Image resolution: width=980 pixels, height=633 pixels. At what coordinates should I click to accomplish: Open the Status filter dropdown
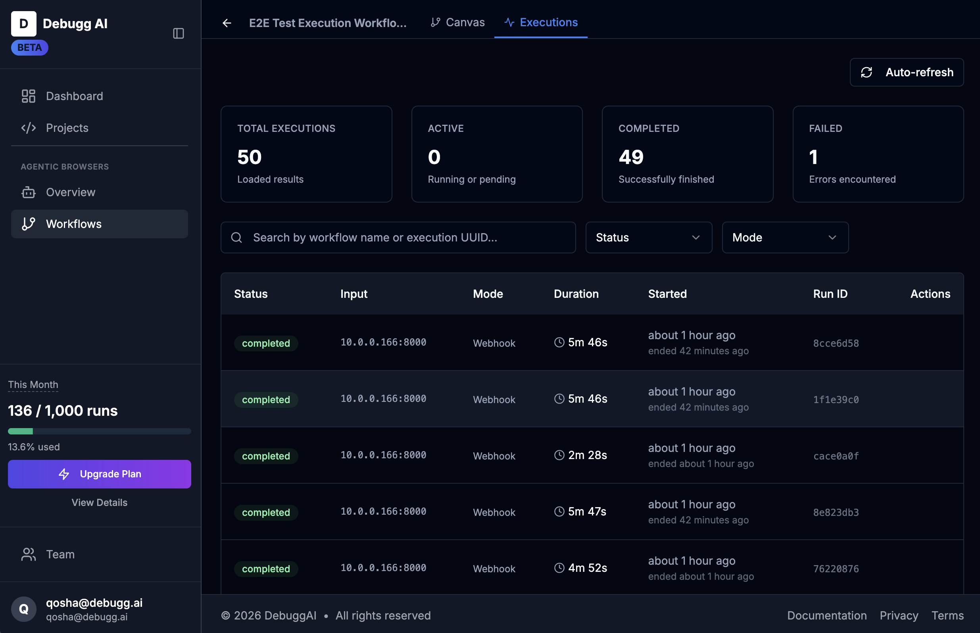pyautogui.click(x=648, y=237)
